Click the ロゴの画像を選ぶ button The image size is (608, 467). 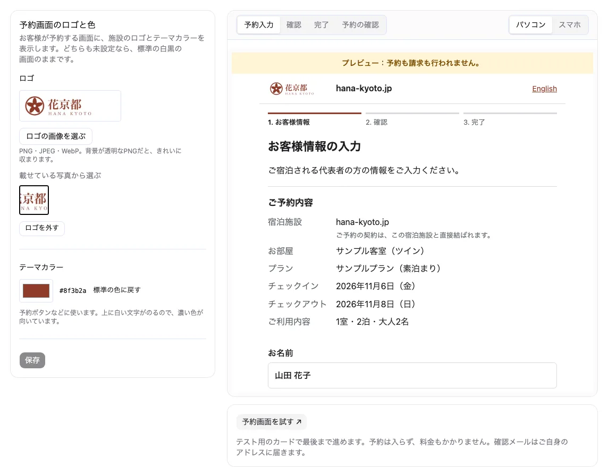[x=56, y=136]
